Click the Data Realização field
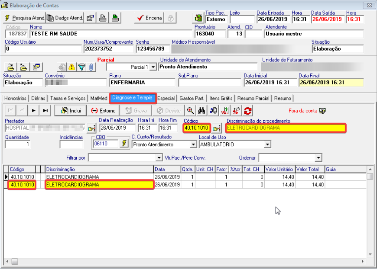 click(x=117, y=128)
